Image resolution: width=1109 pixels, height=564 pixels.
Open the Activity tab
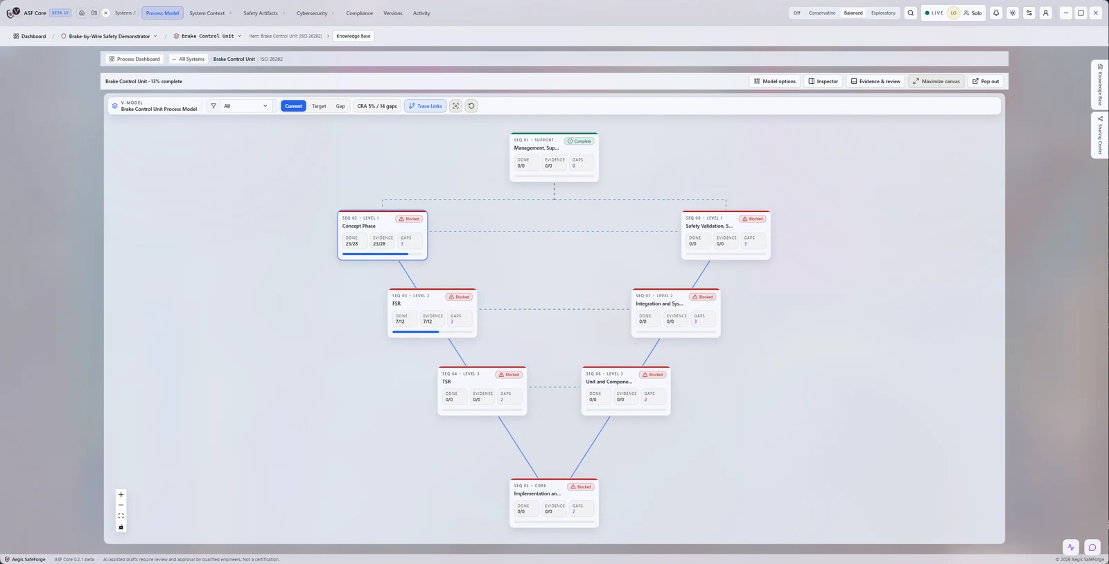click(421, 13)
